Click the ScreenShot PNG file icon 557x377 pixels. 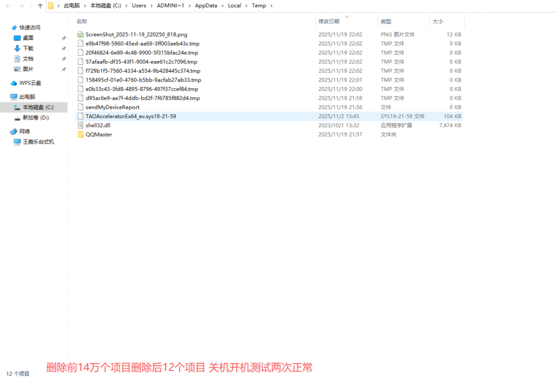tap(81, 34)
